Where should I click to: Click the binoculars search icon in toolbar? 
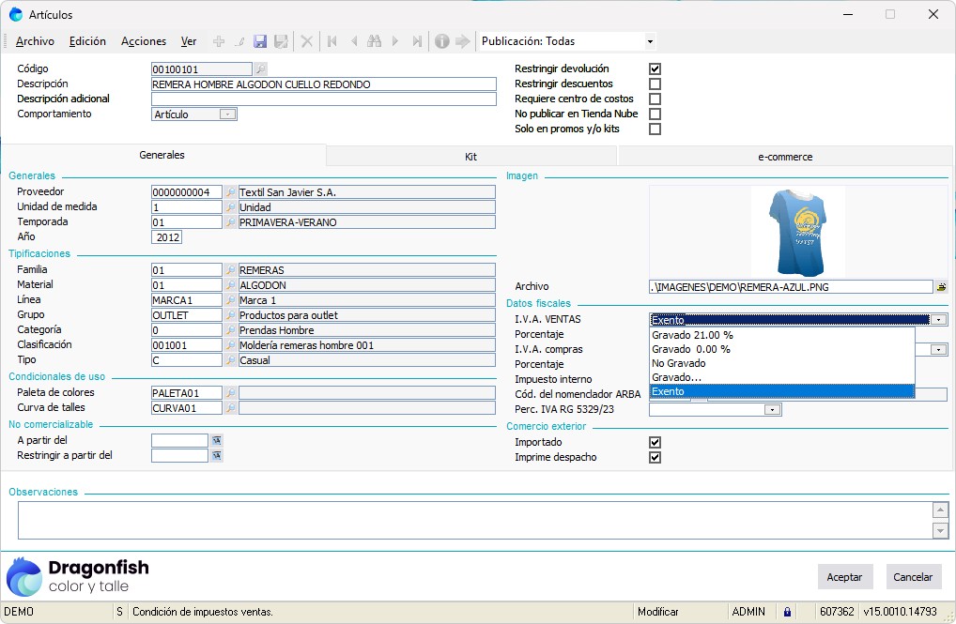click(374, 41)
